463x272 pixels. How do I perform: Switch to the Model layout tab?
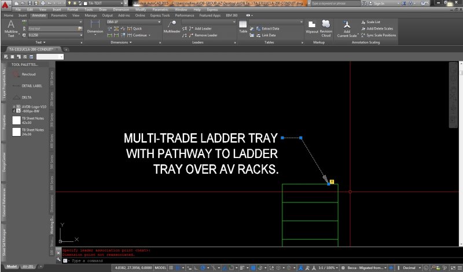click(12, 268)
